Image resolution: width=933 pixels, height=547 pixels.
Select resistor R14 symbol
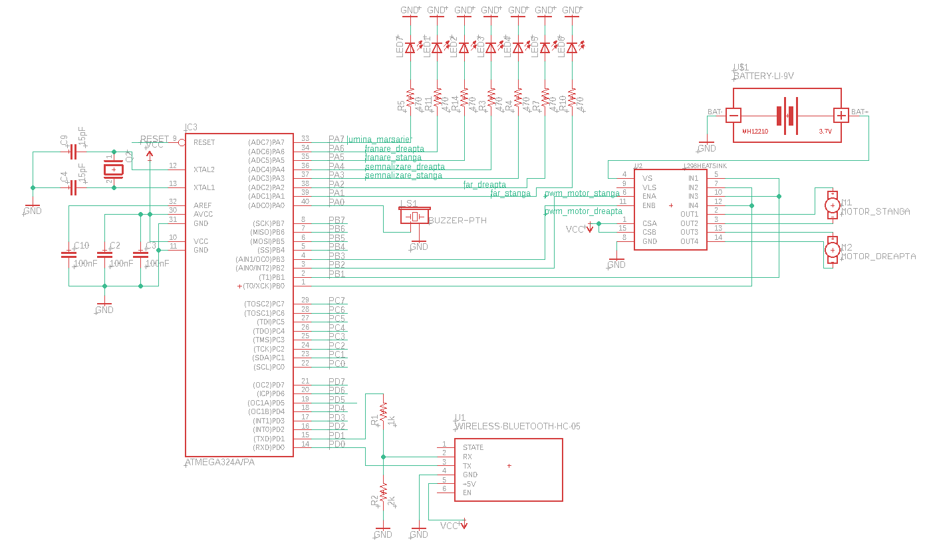pos(464,99)
